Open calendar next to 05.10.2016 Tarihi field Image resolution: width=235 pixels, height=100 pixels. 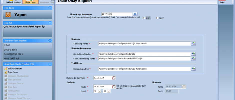[x=114, y=87]
